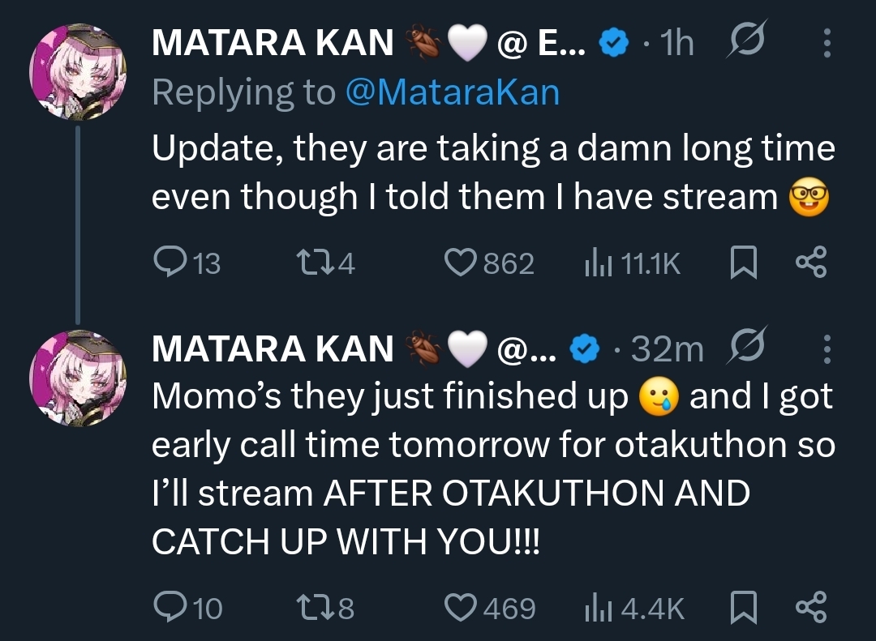Share the Otakuthon stream tweet

coord(811,608)
